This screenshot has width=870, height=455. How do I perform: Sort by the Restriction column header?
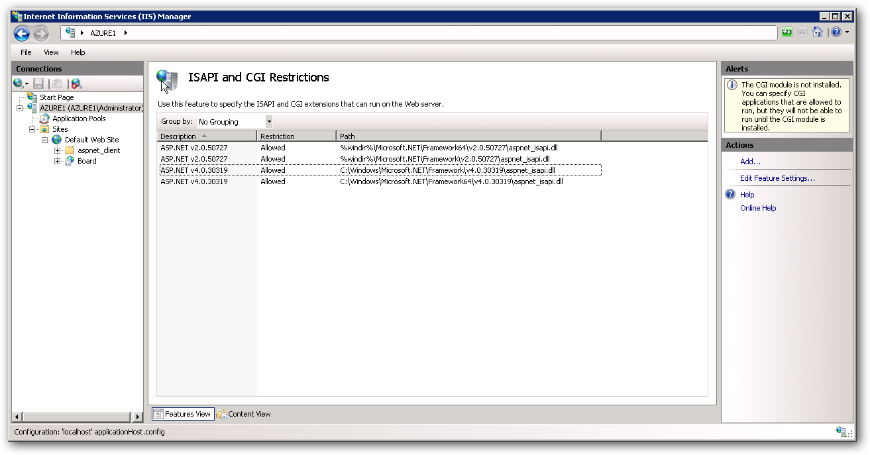pyautogui.click(x=297, y=136)
